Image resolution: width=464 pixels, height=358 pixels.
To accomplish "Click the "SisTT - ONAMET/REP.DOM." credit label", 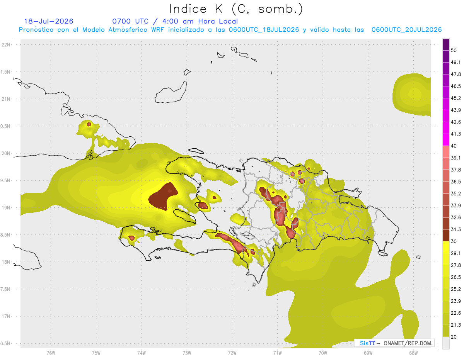I will [394, 343].
